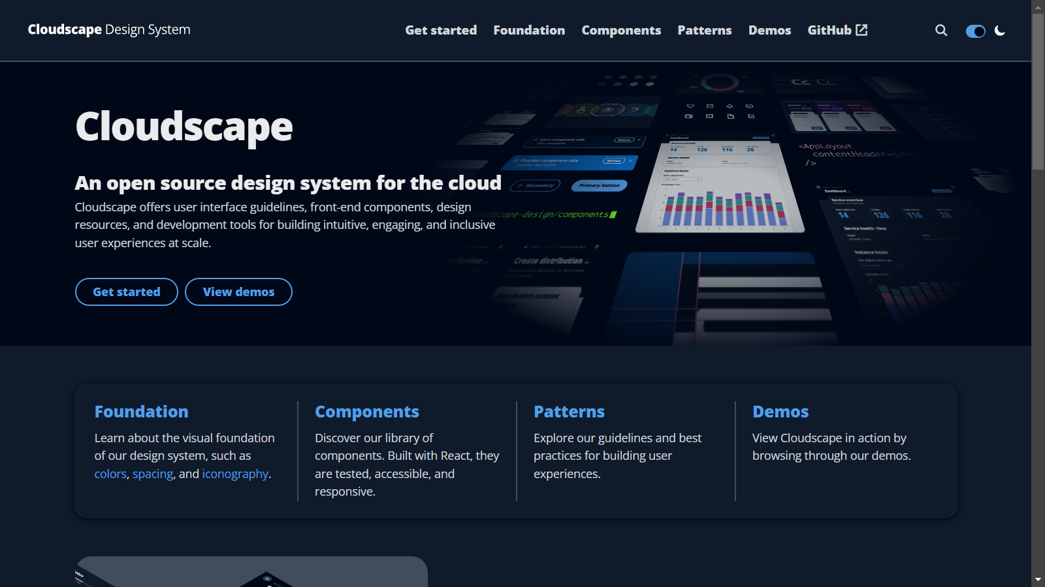Open the search icon in the header
This screenshot has width=1045, height=587.
click(x=941, y=30)
